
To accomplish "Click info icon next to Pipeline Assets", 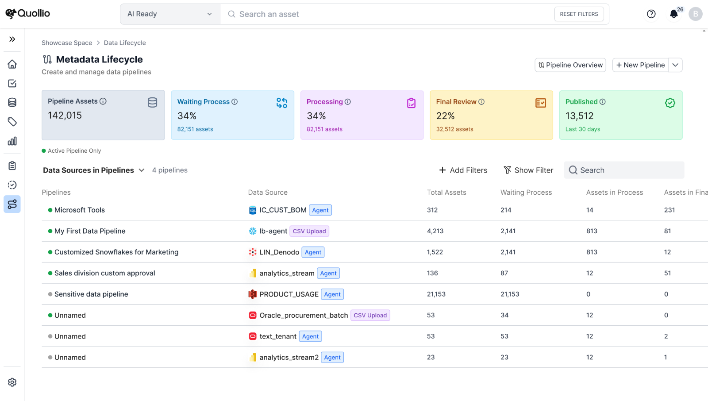I will (x=103, y=101).
